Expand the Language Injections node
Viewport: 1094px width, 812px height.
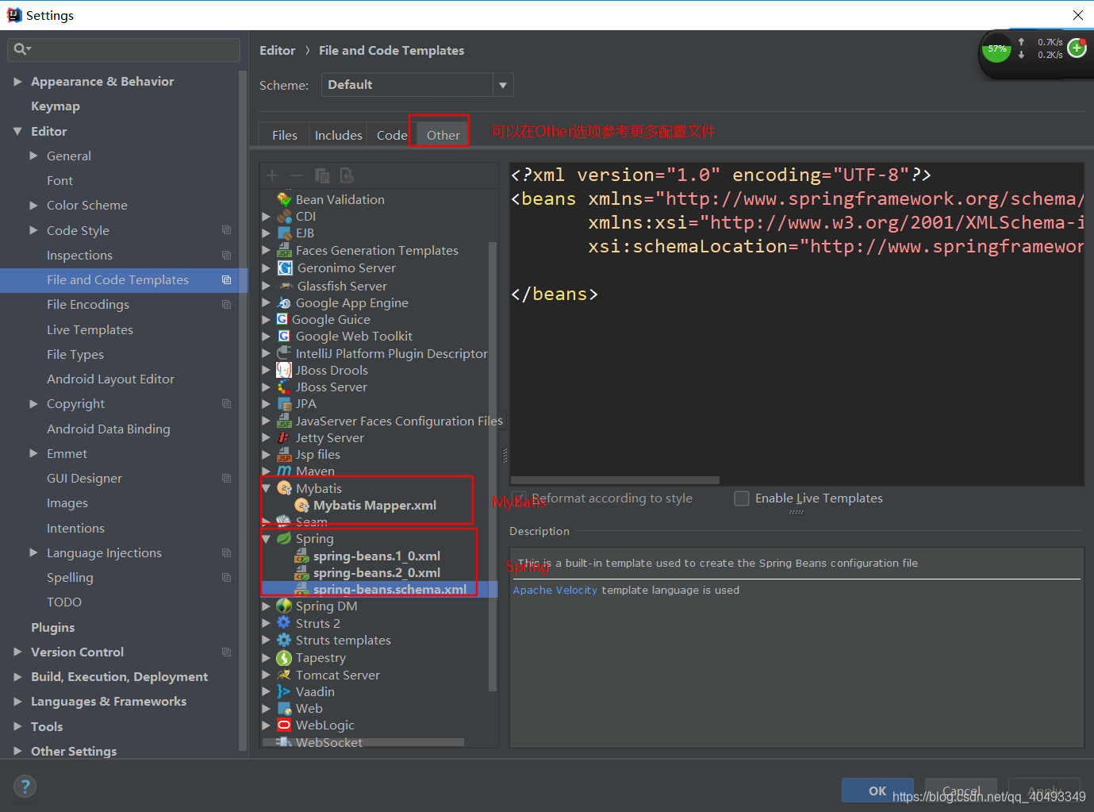pyautogui.click(x=33, y=552)
